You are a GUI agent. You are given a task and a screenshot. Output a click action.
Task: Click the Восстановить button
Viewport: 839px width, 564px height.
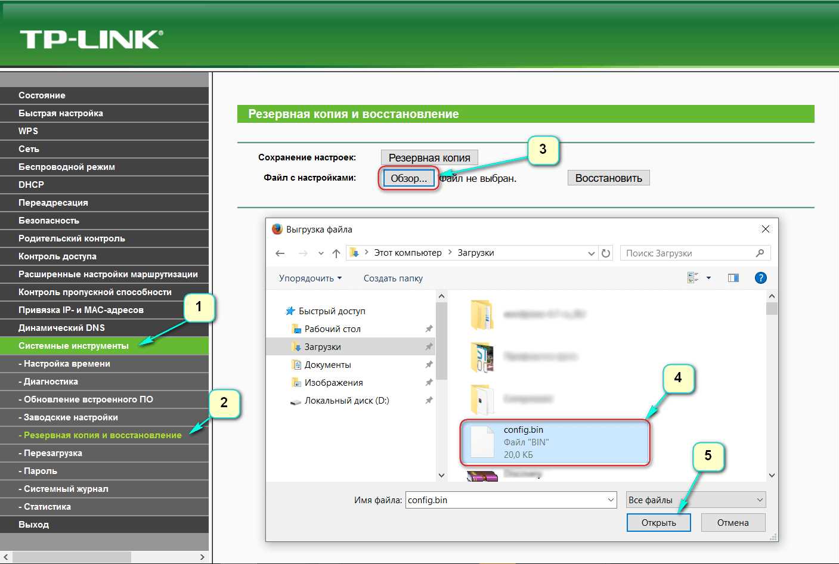[x=609, y=178]
